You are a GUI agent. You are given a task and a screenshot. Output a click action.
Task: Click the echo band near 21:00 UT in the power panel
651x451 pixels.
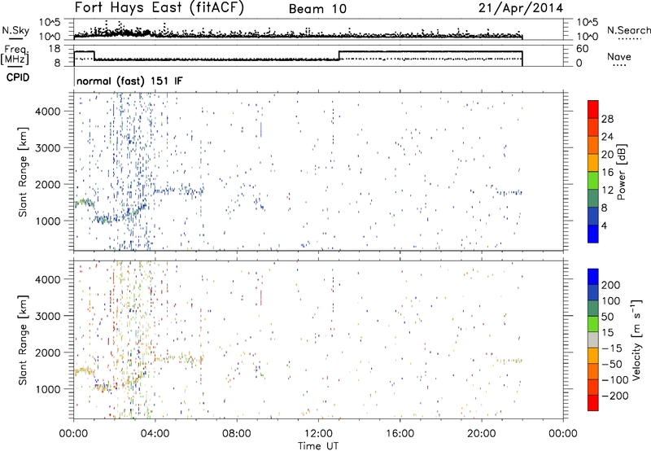click(510, 193)
